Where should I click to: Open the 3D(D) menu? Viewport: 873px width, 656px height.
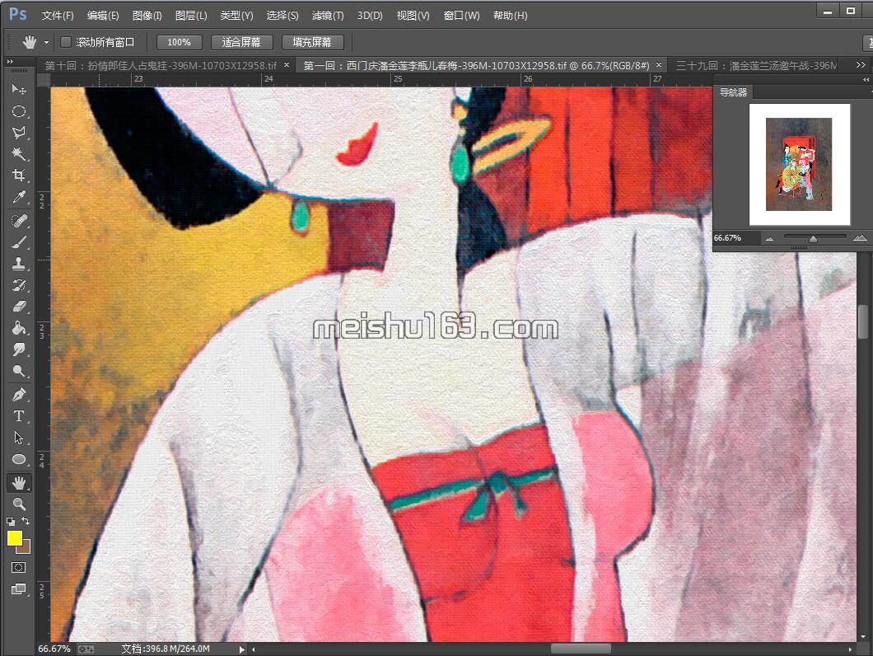370,16
